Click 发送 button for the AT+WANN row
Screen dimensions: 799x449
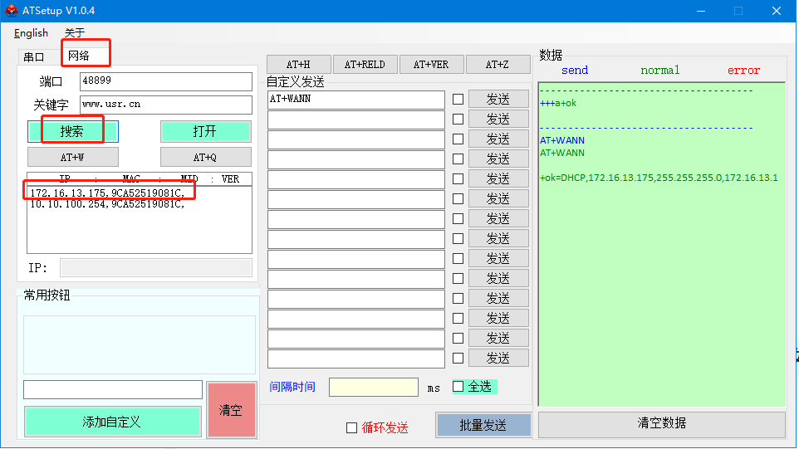pos(498,100)
